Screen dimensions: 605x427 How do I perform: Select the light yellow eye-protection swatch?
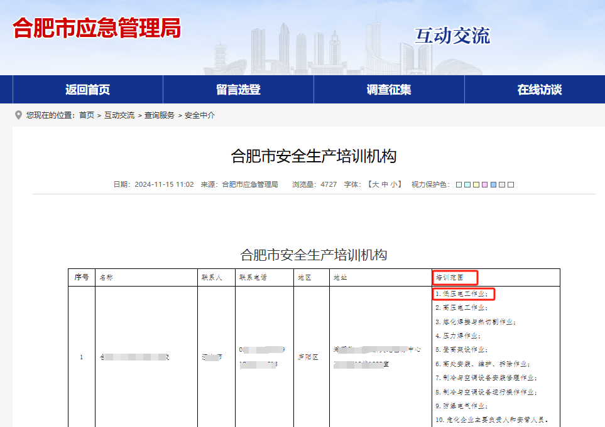tap(476, 185)
